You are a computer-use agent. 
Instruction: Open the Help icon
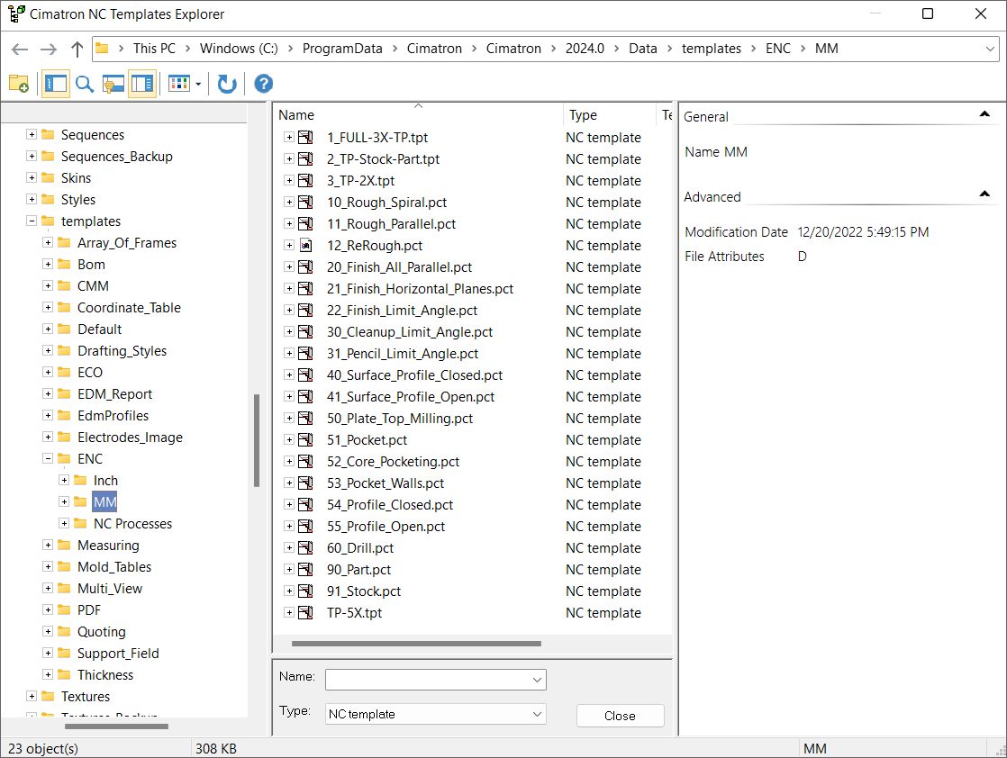coord(263,84)
